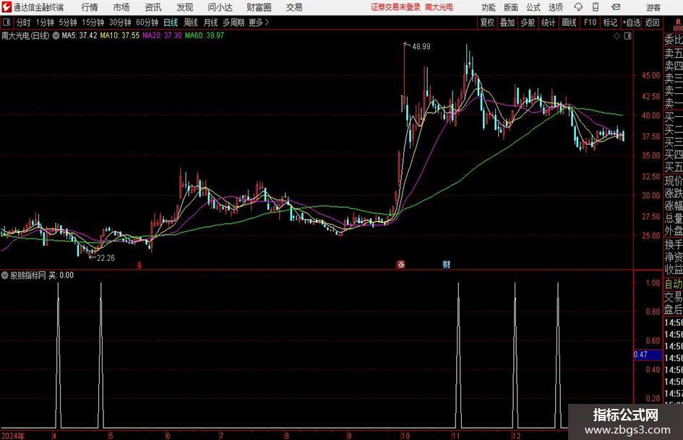Screen dimensions: 683x440
Task: Switch to the 1分钟 period tab
Action: [45, 22]
